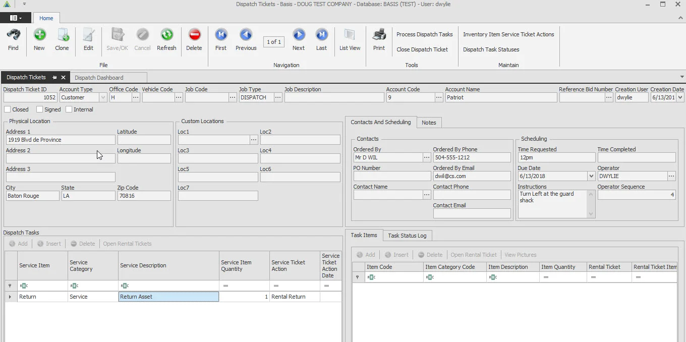Open Job Type lookup ellipsis
This screenshot has width=686, height=342.
[x=278, y=97]
